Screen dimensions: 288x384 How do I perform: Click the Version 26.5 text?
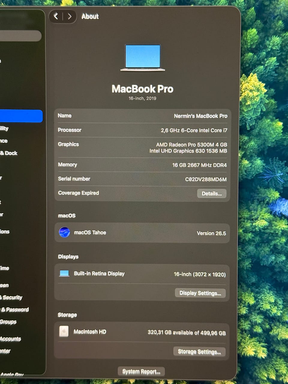coord(211,233)
